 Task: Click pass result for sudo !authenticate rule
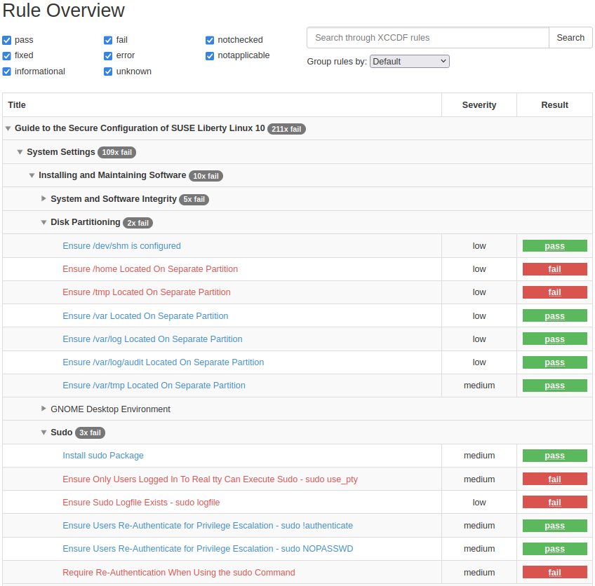pos(554,526)
